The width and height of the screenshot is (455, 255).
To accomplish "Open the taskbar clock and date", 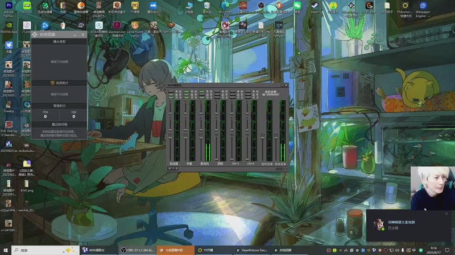I will 433,250.
